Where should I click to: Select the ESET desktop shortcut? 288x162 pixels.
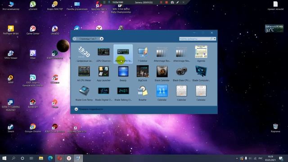click(33, 81)
